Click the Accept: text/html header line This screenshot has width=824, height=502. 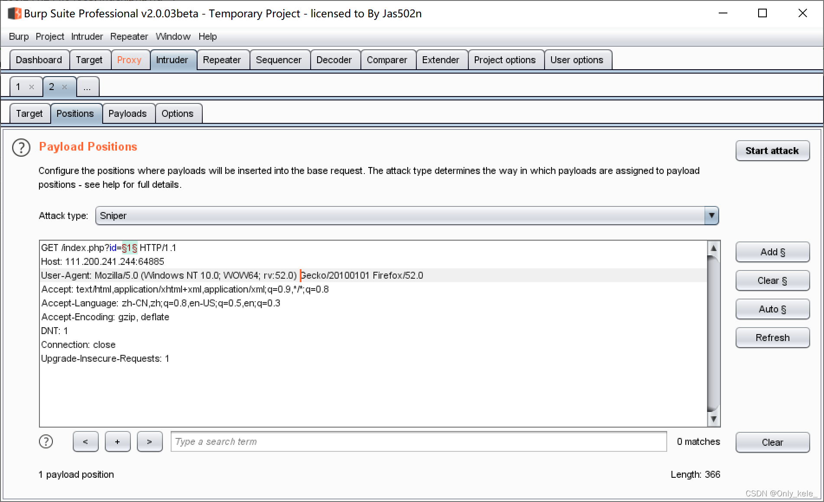[185, 289]
